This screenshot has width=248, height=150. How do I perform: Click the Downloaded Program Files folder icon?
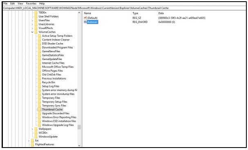click(39, 47)
